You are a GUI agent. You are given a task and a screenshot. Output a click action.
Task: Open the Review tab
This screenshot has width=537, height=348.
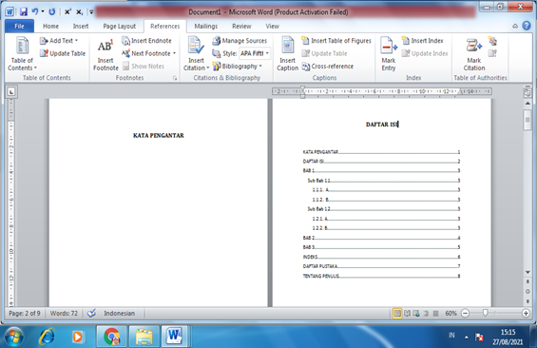(241, 26)
